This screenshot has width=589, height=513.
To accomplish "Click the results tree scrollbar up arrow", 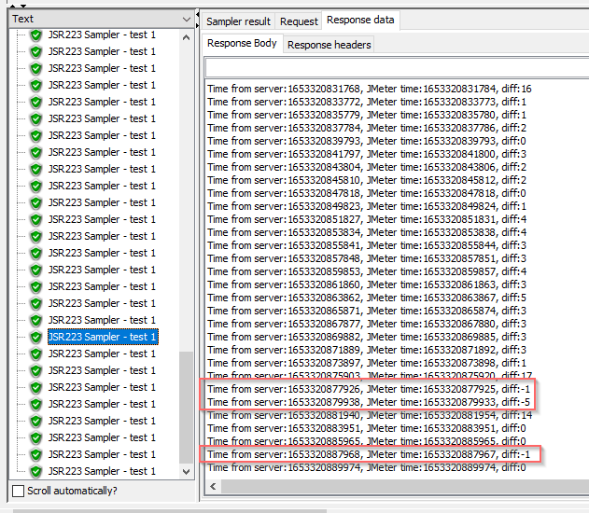I will point(186,37).
